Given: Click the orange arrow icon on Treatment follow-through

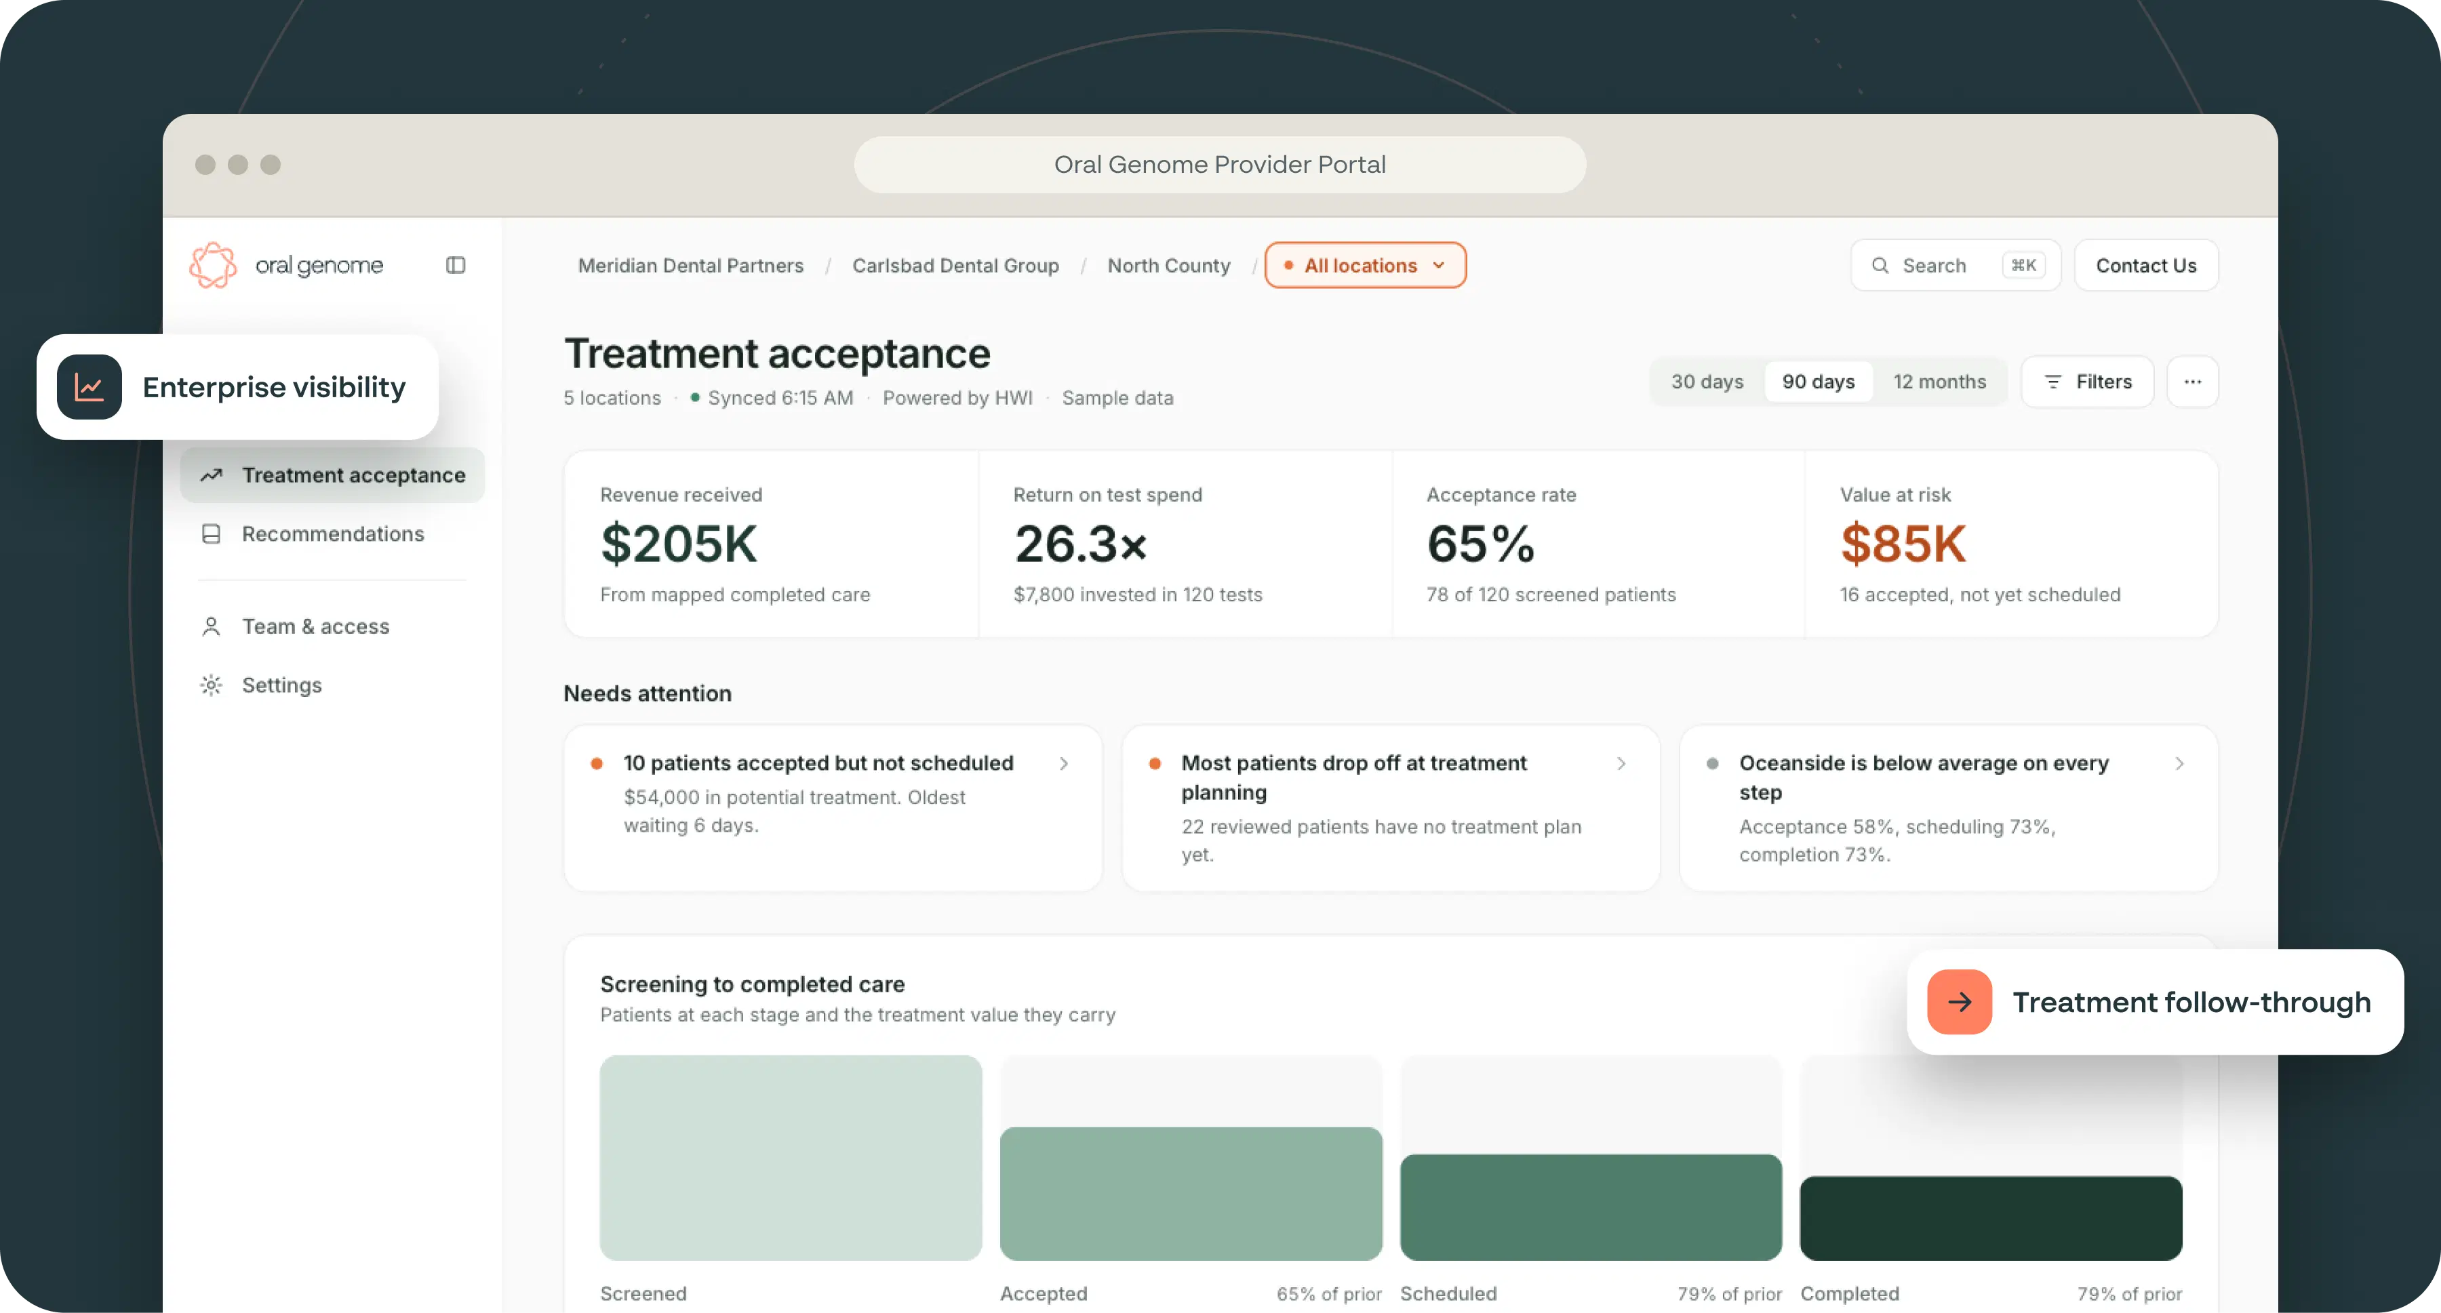Looking at the screenshot, I should (1960, 1003).
